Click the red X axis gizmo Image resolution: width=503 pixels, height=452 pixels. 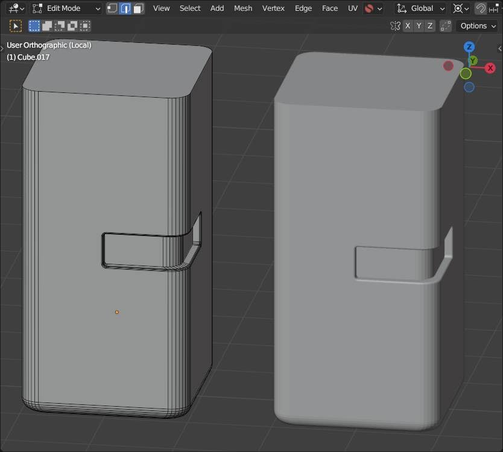tap(490, 68)
